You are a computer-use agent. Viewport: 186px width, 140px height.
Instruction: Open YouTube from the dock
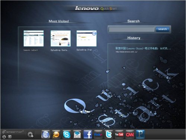[119, 134]
